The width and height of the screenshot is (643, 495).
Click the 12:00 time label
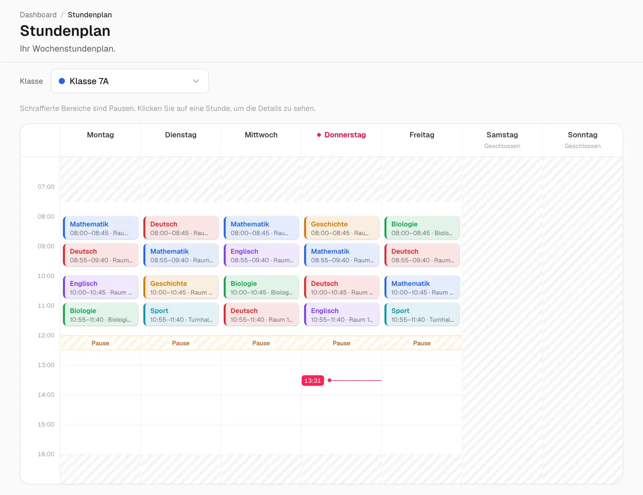(46, 335)
